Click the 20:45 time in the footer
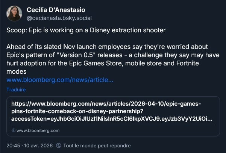The height and width of the screenshot is (153, 226). click(x=14, y=145)
